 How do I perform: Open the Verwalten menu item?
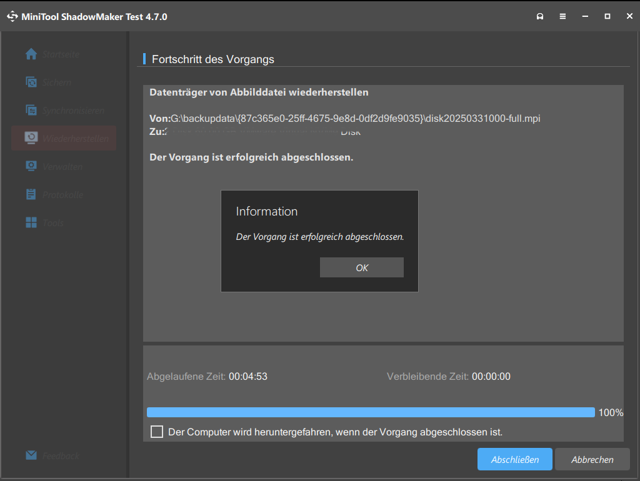pos(64,166)
